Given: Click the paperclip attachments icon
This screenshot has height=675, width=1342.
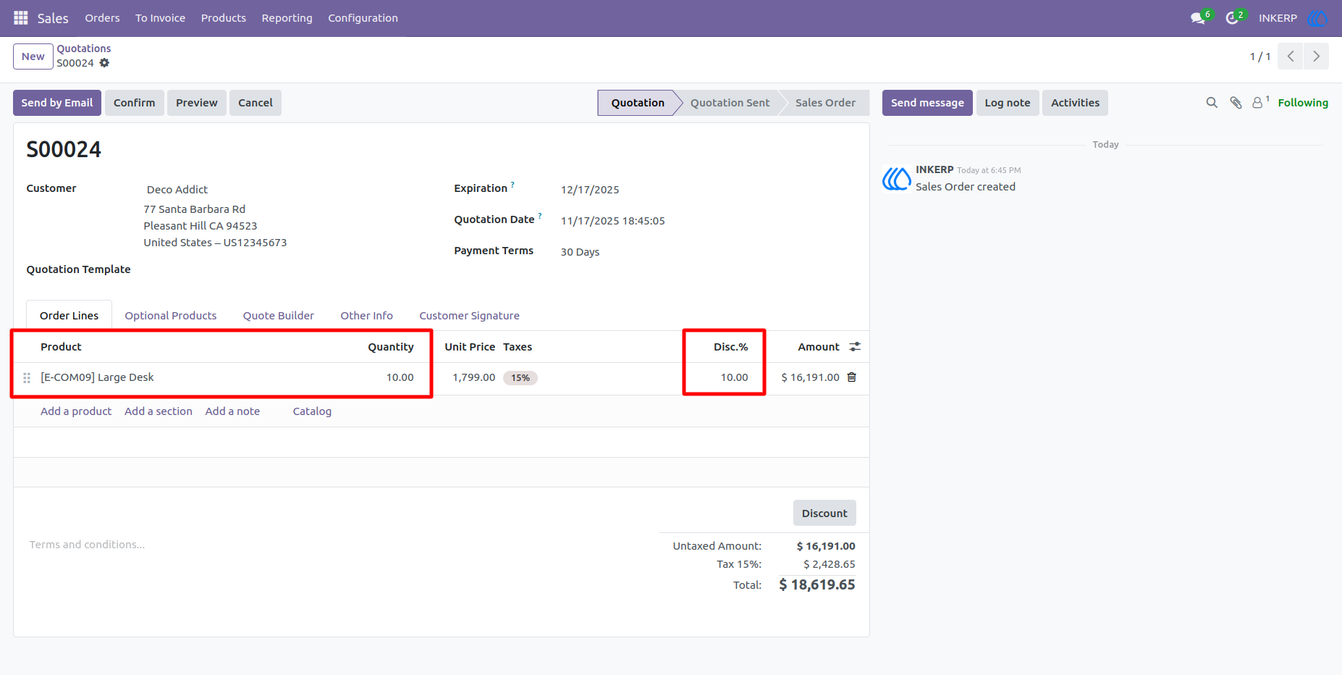Looking at the screenshot, I should tap(1236, 103).
